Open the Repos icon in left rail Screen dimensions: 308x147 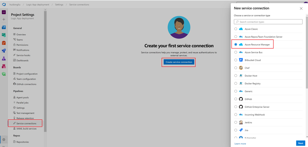[4, 43]
